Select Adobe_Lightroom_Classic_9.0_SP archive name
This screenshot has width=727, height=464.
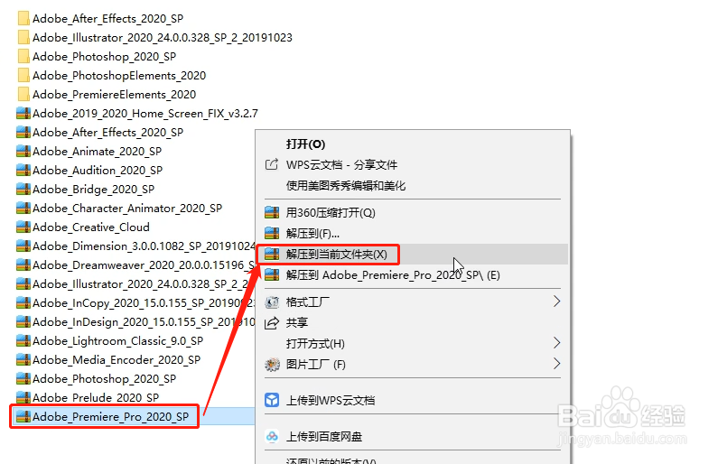point(117,341)
